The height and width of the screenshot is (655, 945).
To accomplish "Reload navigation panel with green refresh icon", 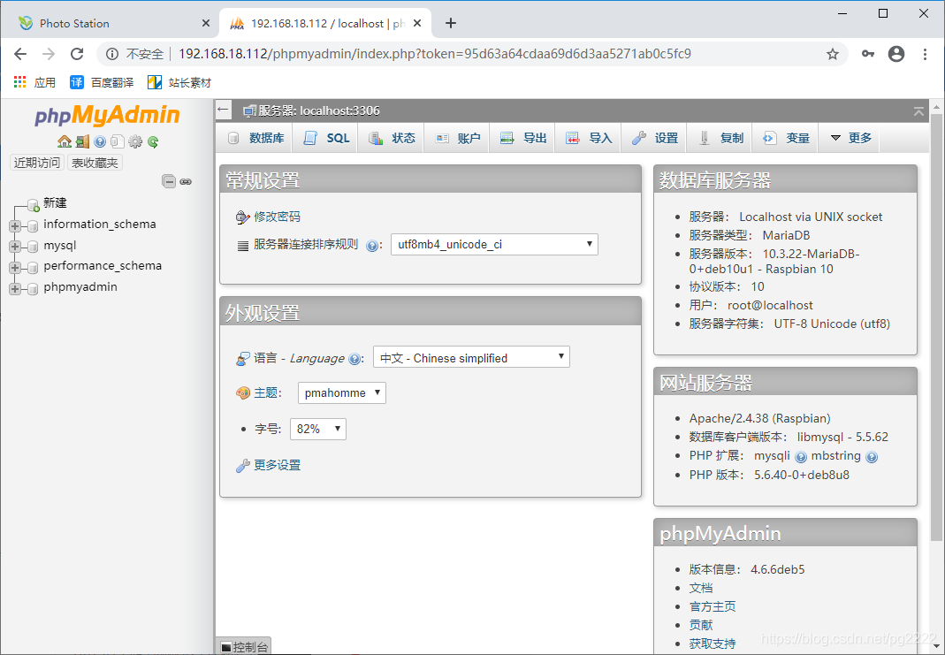I will pyautogui.click(x=153, y=141).
